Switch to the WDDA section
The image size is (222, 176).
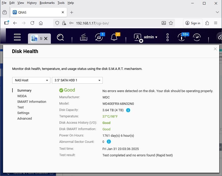pos(22,96)
